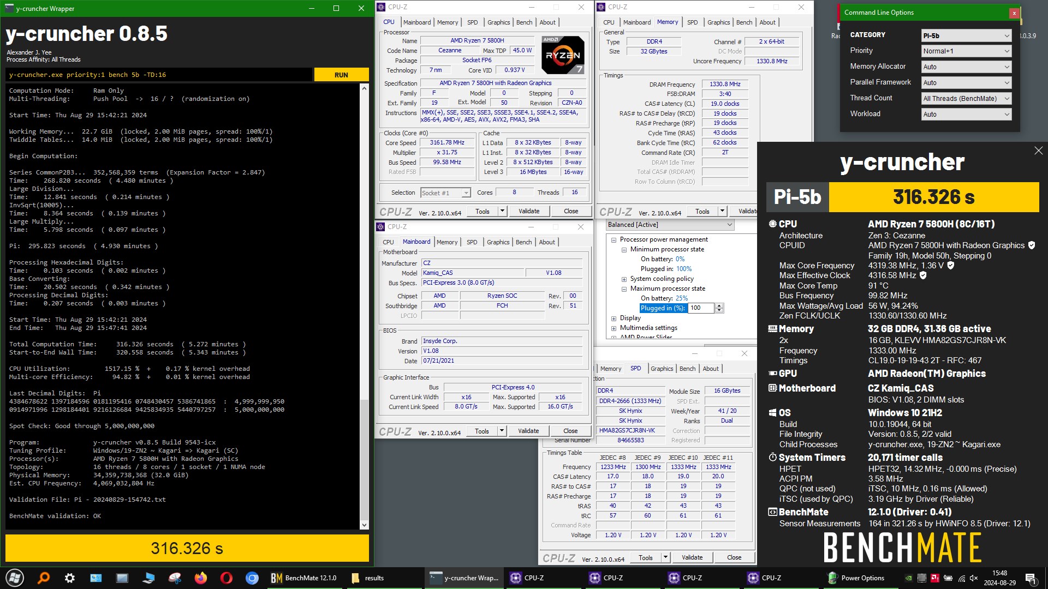
Task: Open the Memory Allocator dropdown
Action: tap(966, 67)
